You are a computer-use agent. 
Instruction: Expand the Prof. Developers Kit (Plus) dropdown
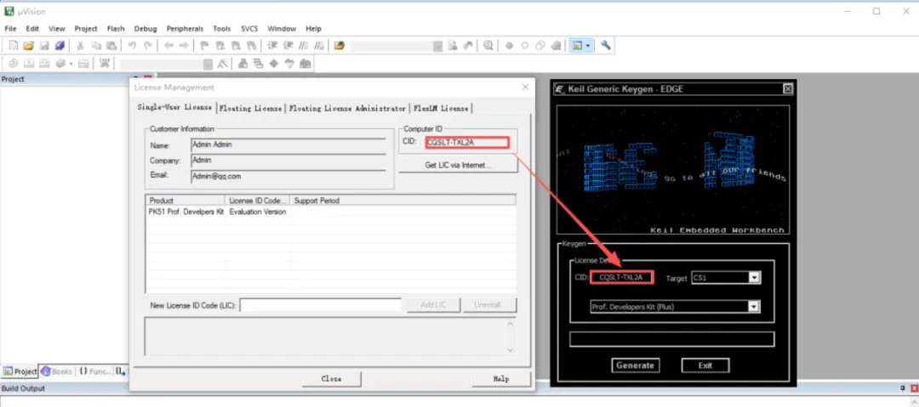click(754, 306)
